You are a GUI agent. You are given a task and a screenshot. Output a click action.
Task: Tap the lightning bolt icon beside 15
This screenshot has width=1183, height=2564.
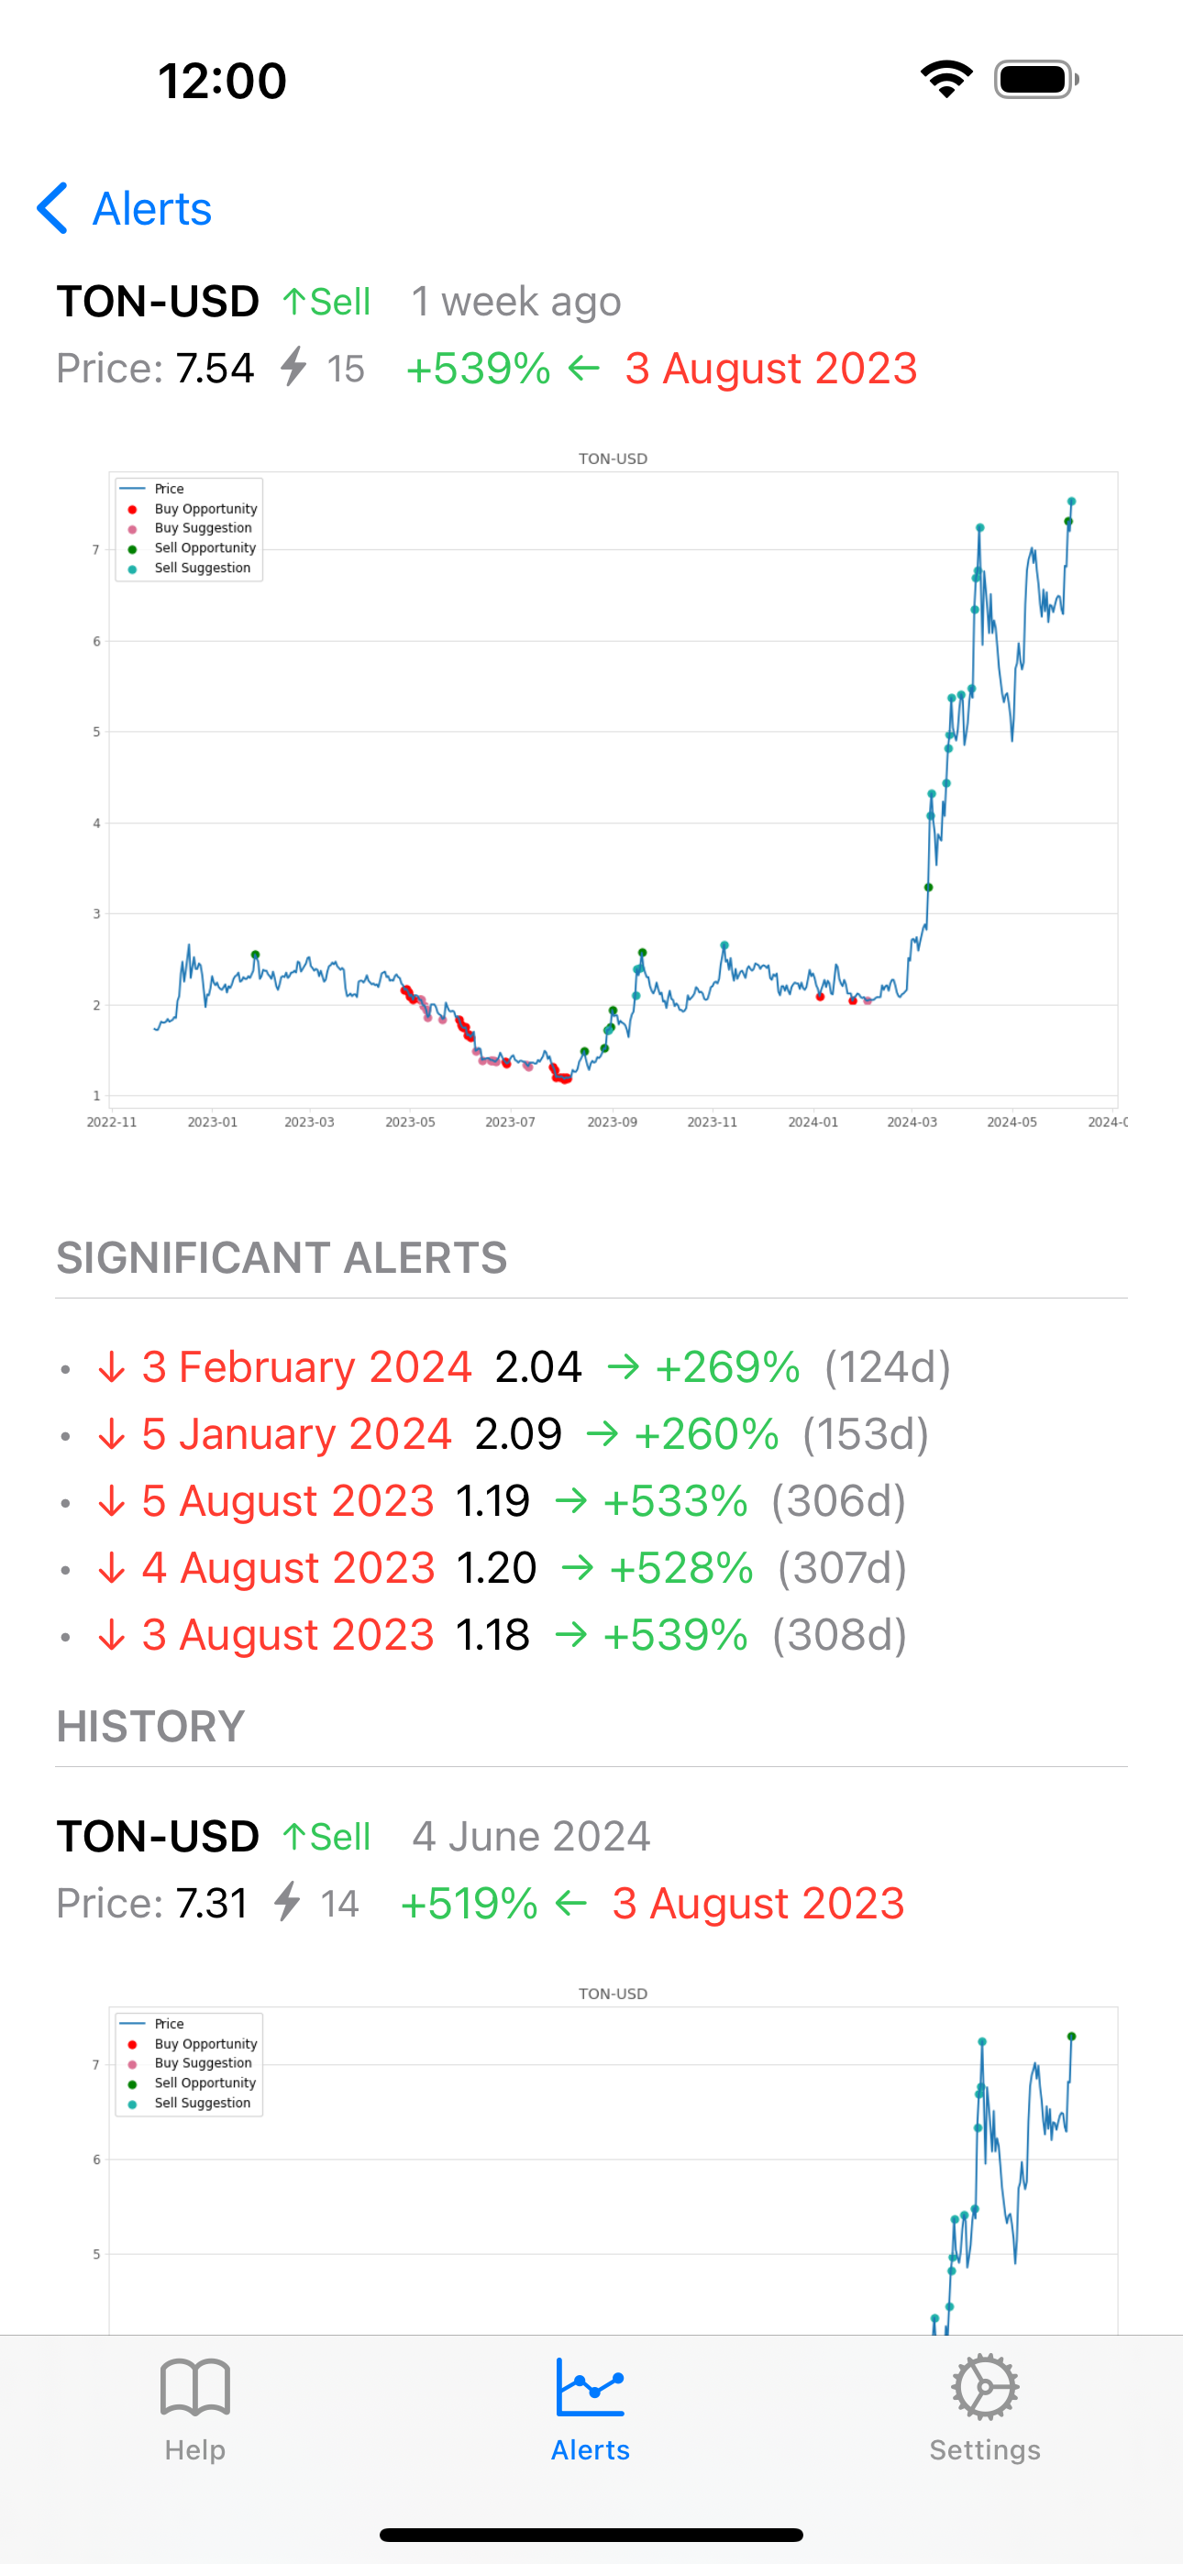(x=293, y=368)
